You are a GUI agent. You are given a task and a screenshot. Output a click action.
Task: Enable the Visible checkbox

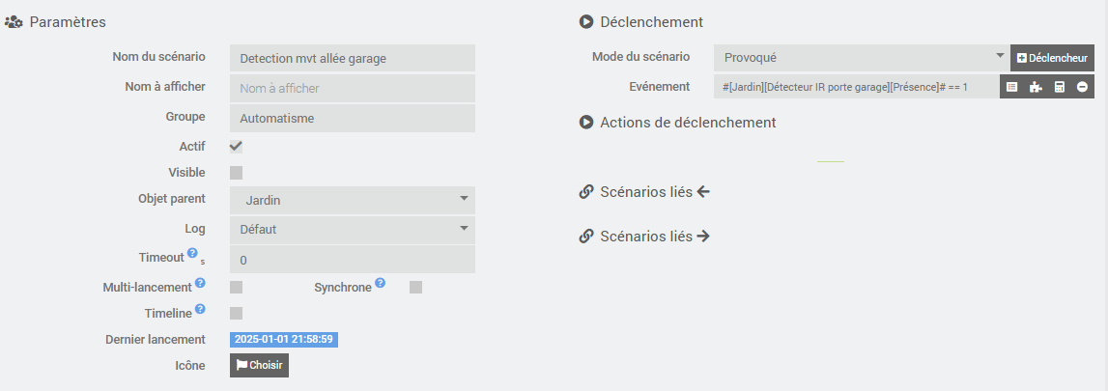[236, 173]
